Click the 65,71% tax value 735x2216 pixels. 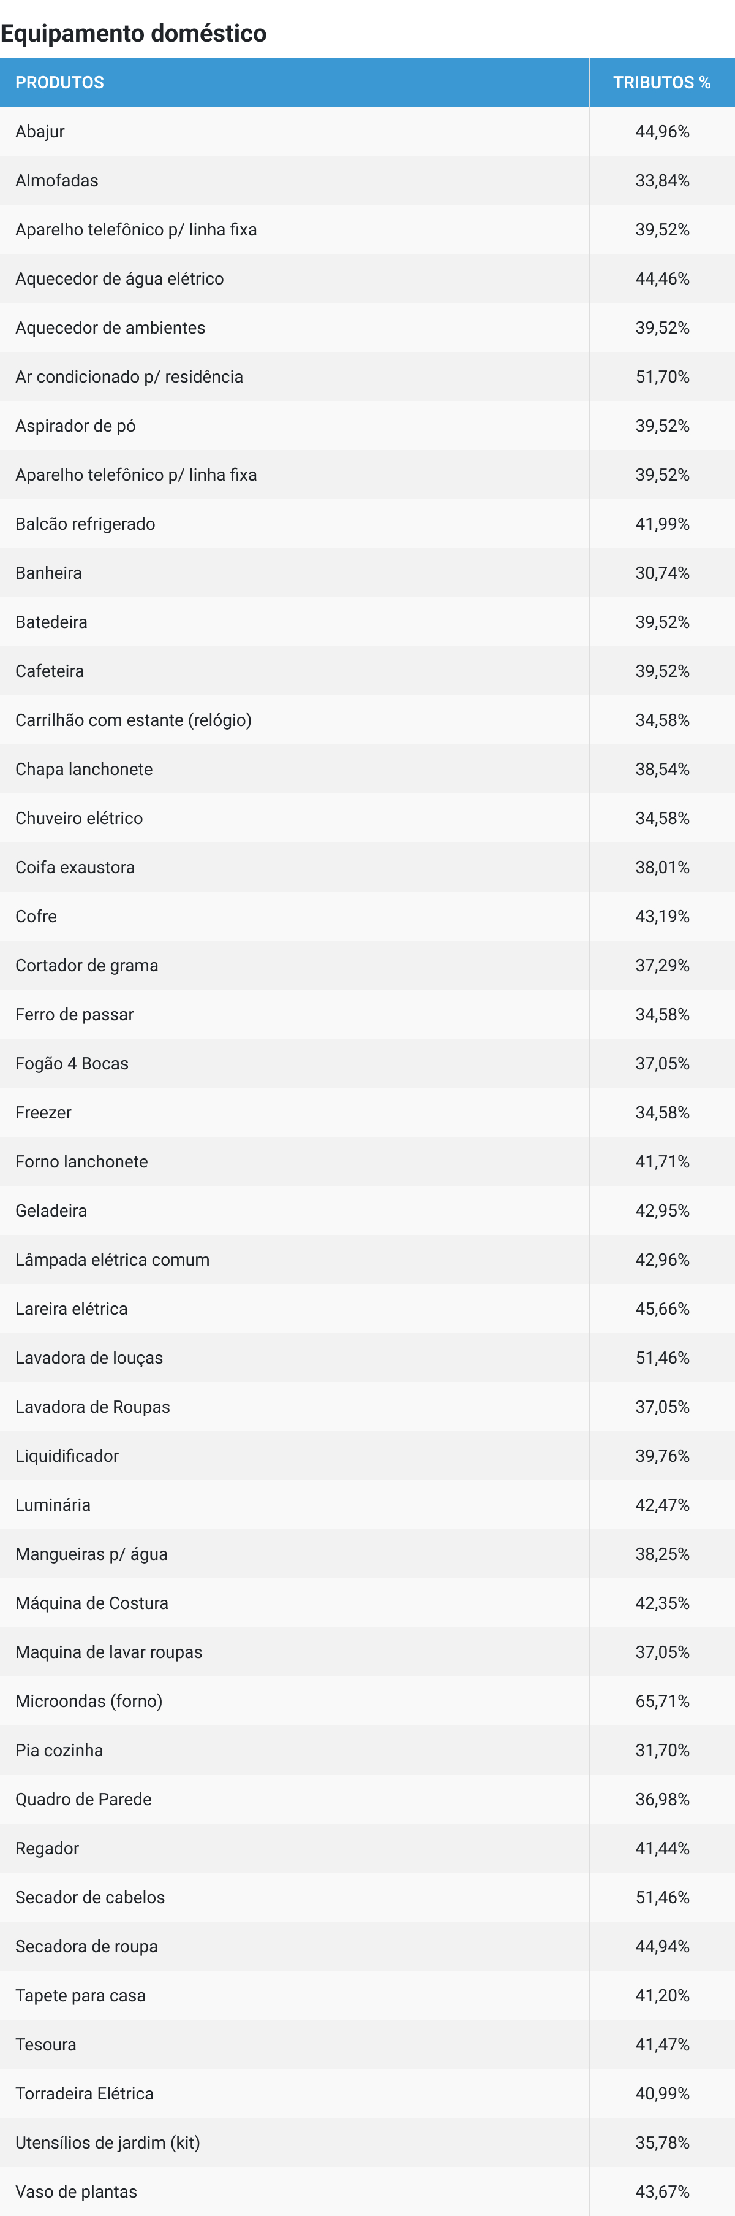[x=662, y=1701]
